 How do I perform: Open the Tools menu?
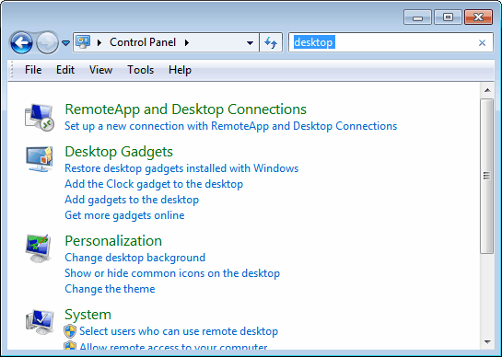[141, 70]
